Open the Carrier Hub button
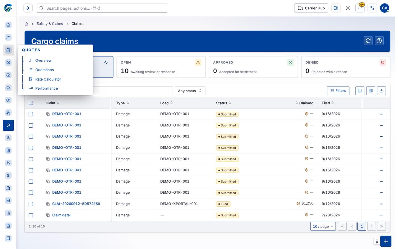Image resolution: width=398 pixels, height=249 pixels. click(x=311, y=8)
